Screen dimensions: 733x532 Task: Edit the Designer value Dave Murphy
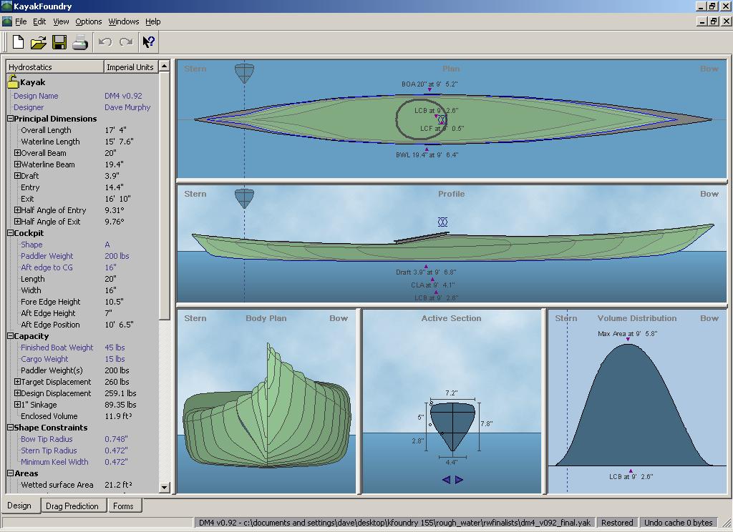pyautogui.click(x=127, y=107)
